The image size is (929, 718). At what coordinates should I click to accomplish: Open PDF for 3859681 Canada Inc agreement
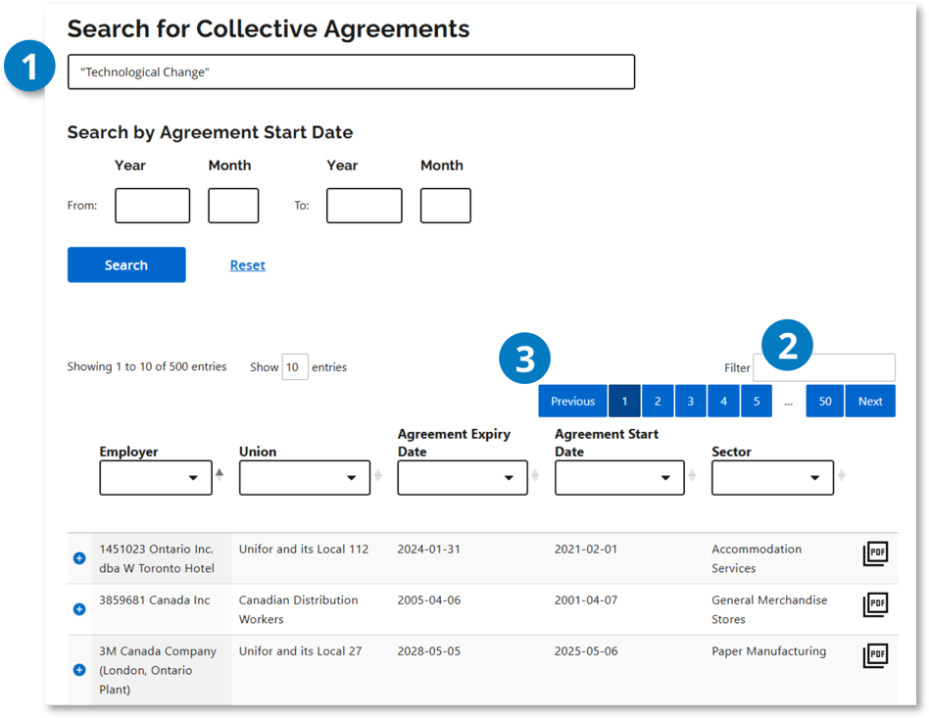coord(875,604)
